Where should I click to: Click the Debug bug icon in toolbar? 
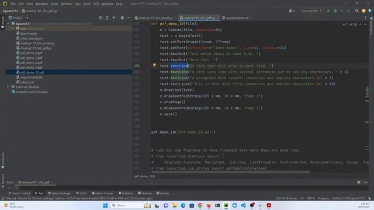click(335, 11)
